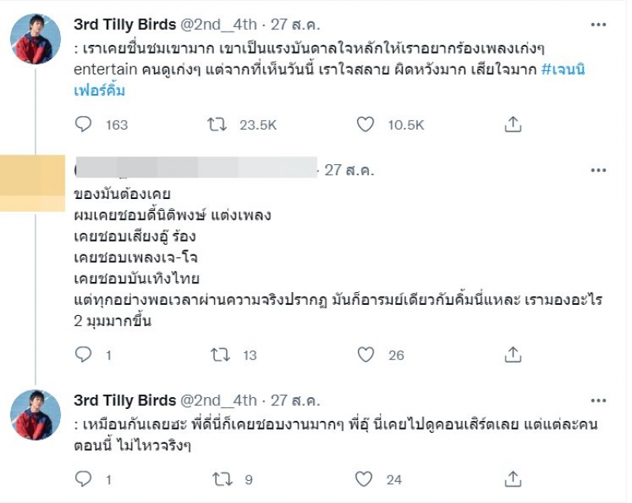632x503 pixels.
Task: Share the middle reply via share icon
Action: click(513, 355)
